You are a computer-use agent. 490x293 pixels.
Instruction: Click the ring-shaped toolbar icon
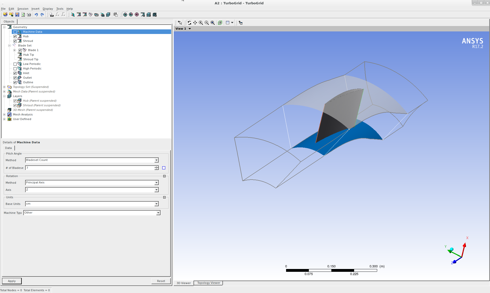[96, 15]
